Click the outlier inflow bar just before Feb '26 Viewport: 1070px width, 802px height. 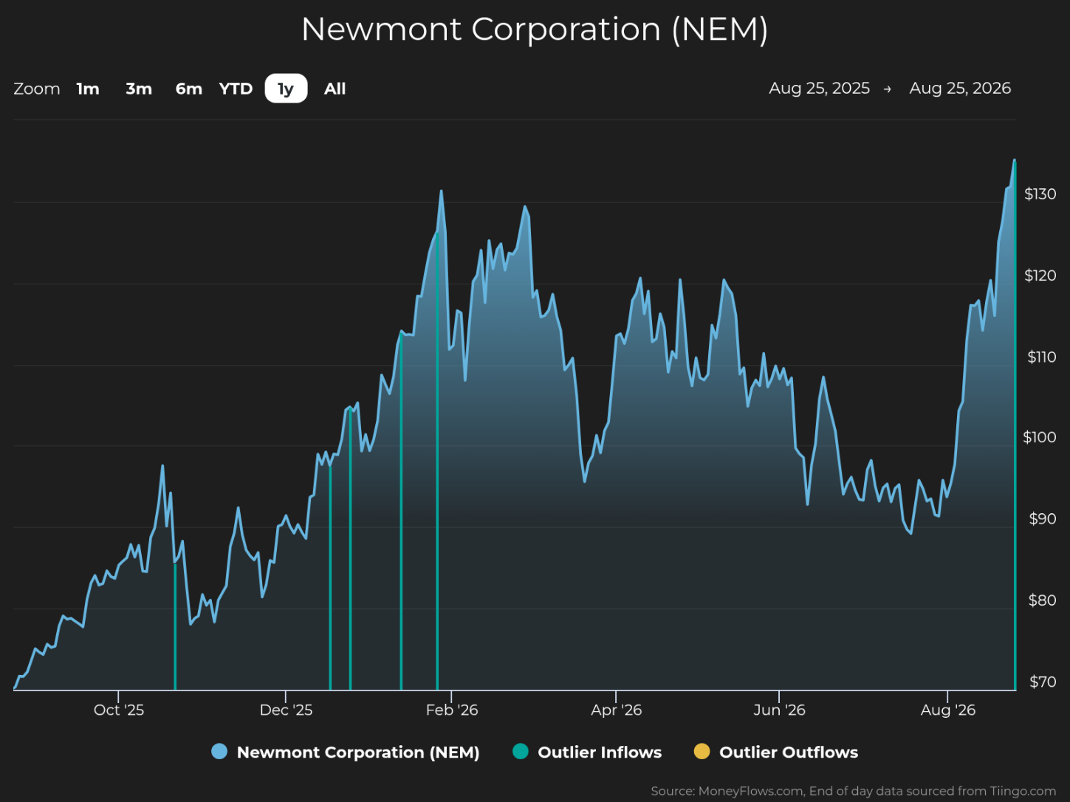[x=437, y=461]
